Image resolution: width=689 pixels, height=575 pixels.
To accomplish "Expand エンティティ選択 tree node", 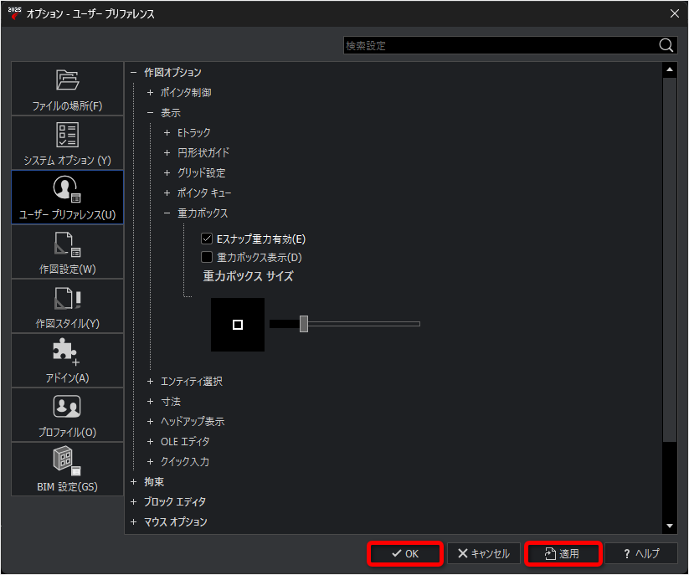I will 151,382.
